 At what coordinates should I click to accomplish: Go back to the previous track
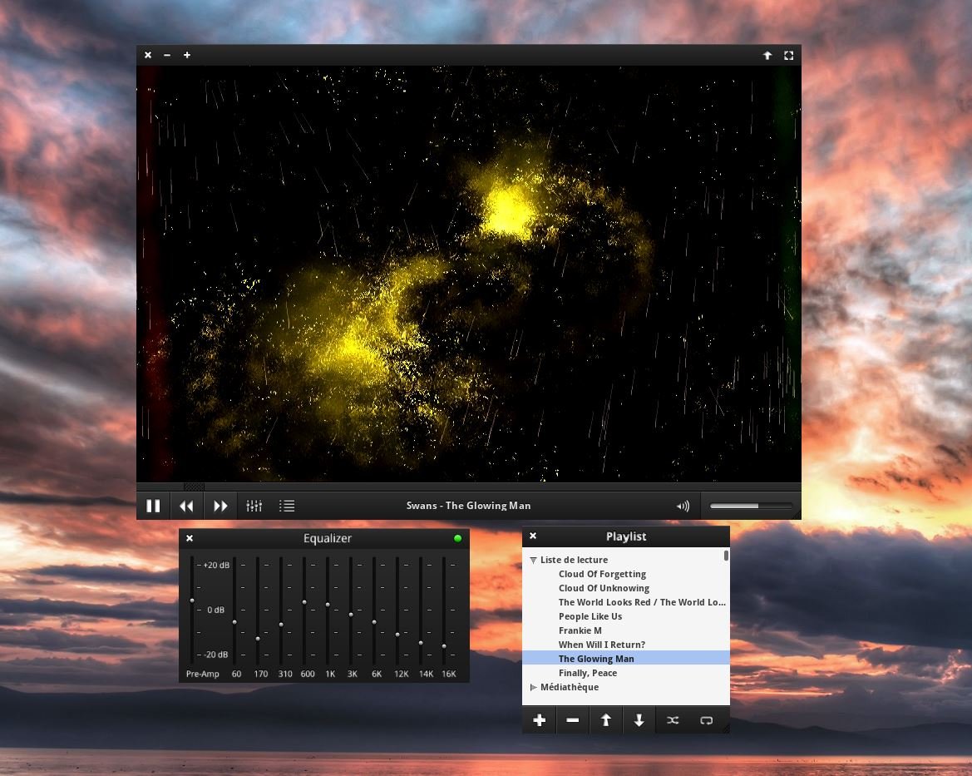187,506
